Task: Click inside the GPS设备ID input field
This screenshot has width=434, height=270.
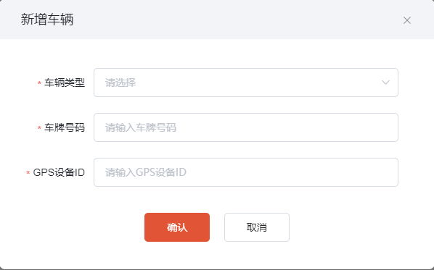Action: [246, 172]
